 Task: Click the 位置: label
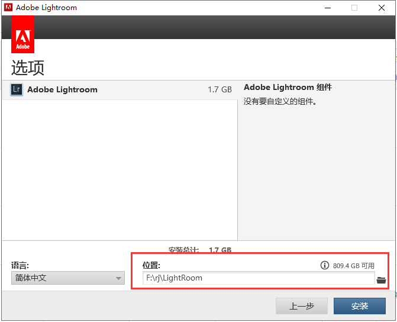pyautogui.click(x=151, y=265)
